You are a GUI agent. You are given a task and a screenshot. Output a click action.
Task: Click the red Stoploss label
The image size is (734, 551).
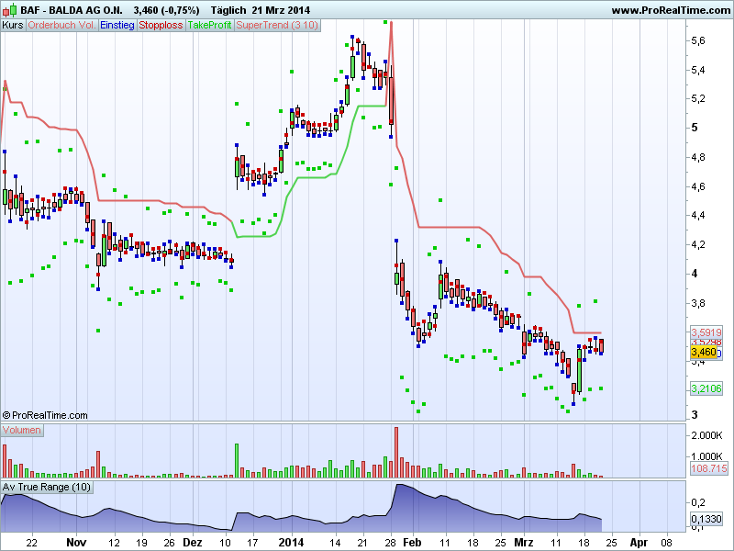(x=161, y=25)
